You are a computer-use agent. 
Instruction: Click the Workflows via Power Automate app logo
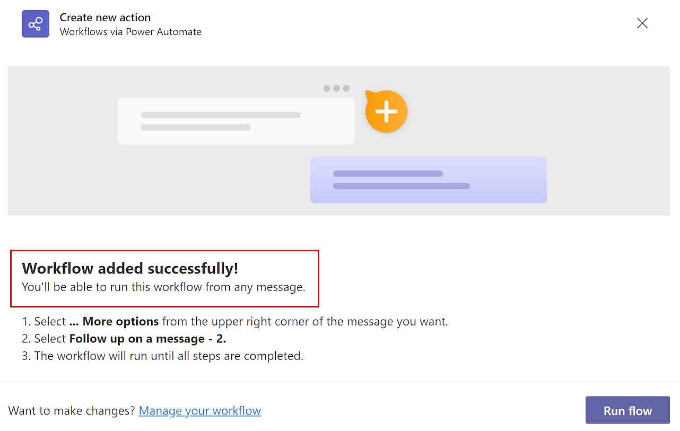tap(35, 23)
